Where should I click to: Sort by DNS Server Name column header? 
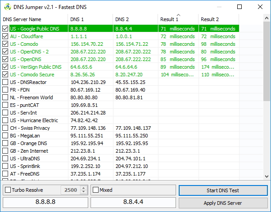pyautogui.click(x=34, y=19)
